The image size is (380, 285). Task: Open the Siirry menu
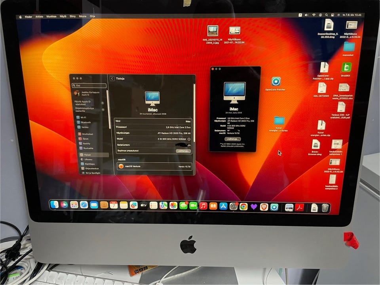click(72, 16)
